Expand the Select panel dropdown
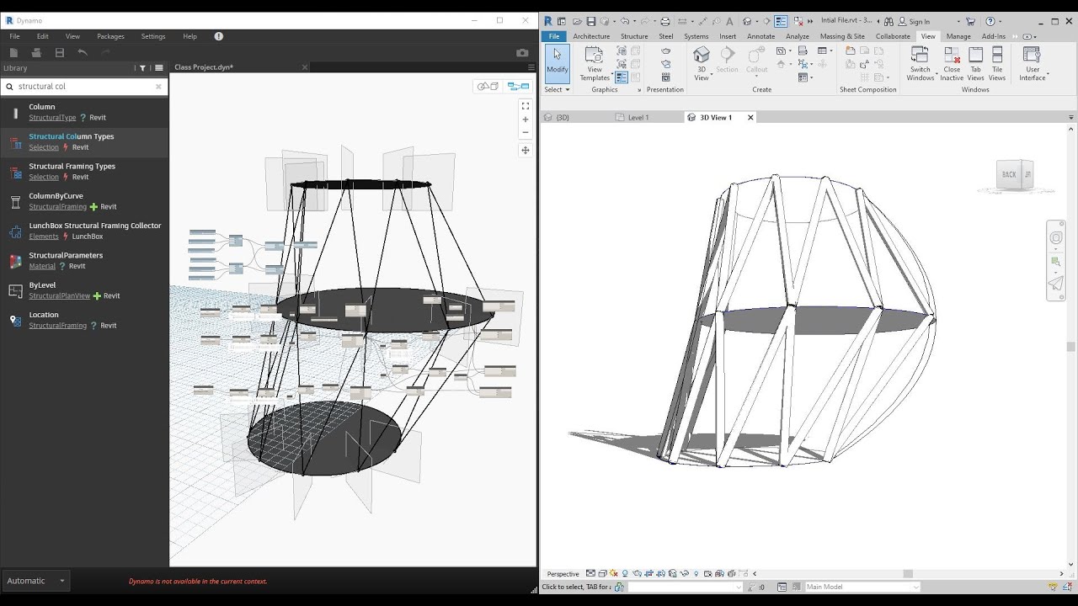This screenshot has height=606, width=1078. 557,89
